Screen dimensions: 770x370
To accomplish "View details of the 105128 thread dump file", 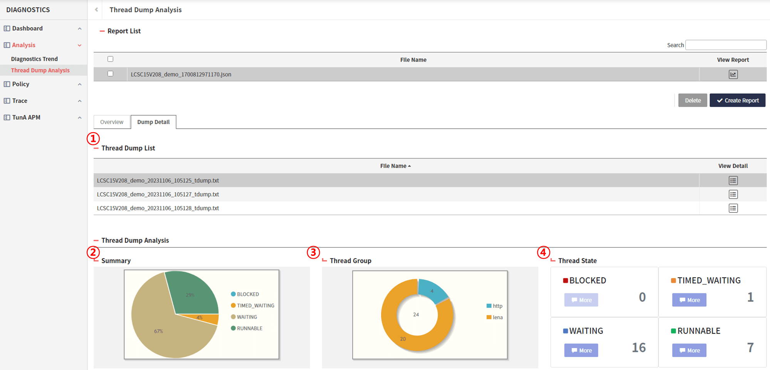I will click(x=733, y=208).
